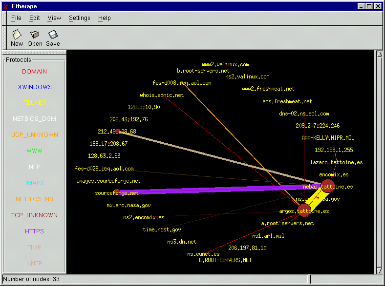Open the File menu
385x286 pixels.
click(x=16, y=18)
